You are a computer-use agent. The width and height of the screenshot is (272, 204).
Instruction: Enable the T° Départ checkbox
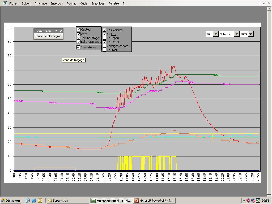(104, 38)
